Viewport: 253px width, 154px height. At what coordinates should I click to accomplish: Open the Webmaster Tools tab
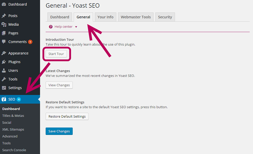(x=136, y=17)
